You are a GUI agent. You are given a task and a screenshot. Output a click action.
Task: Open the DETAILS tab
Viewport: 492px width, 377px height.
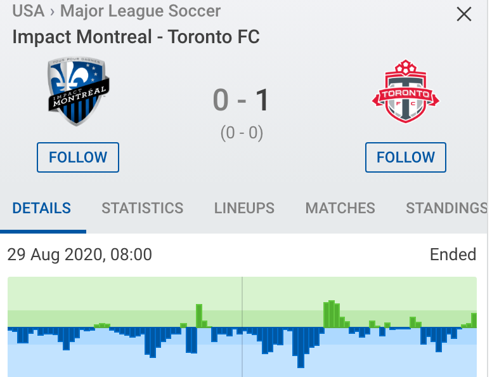point(42,208)
